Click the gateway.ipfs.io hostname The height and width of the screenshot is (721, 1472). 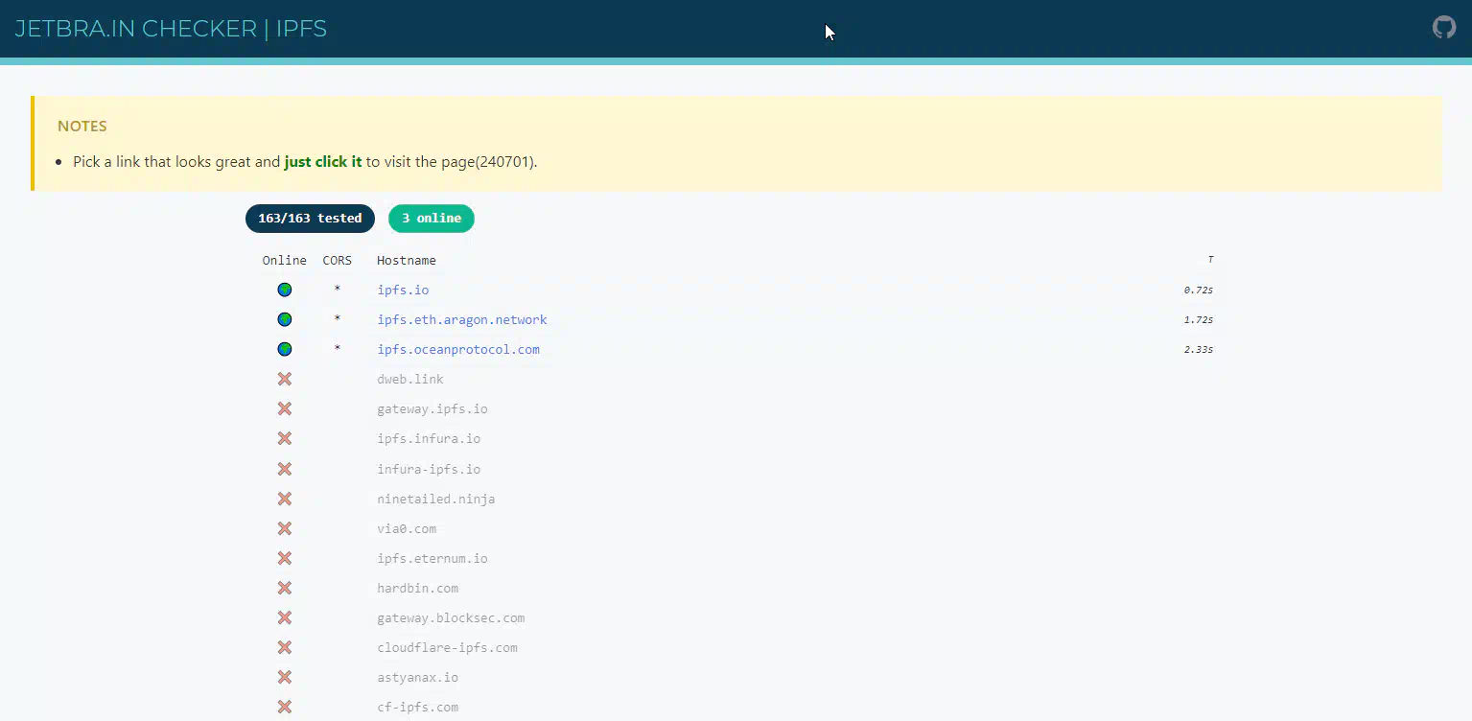pyautogui.click(x=432, y=408)
